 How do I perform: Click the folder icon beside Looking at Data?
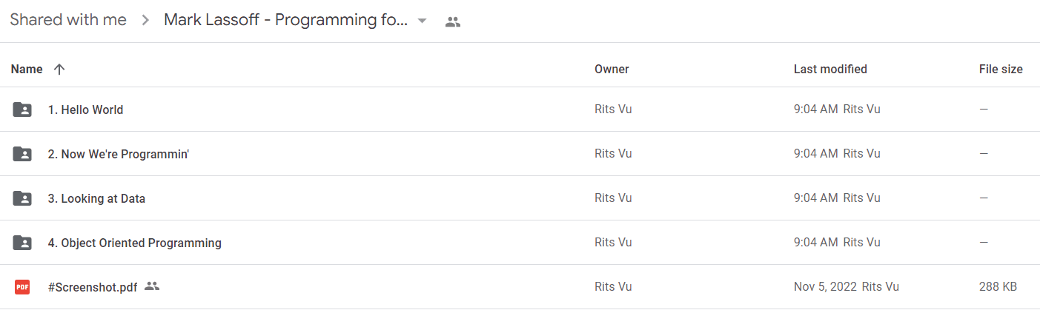pyautogui.click(x=22, y=198)
